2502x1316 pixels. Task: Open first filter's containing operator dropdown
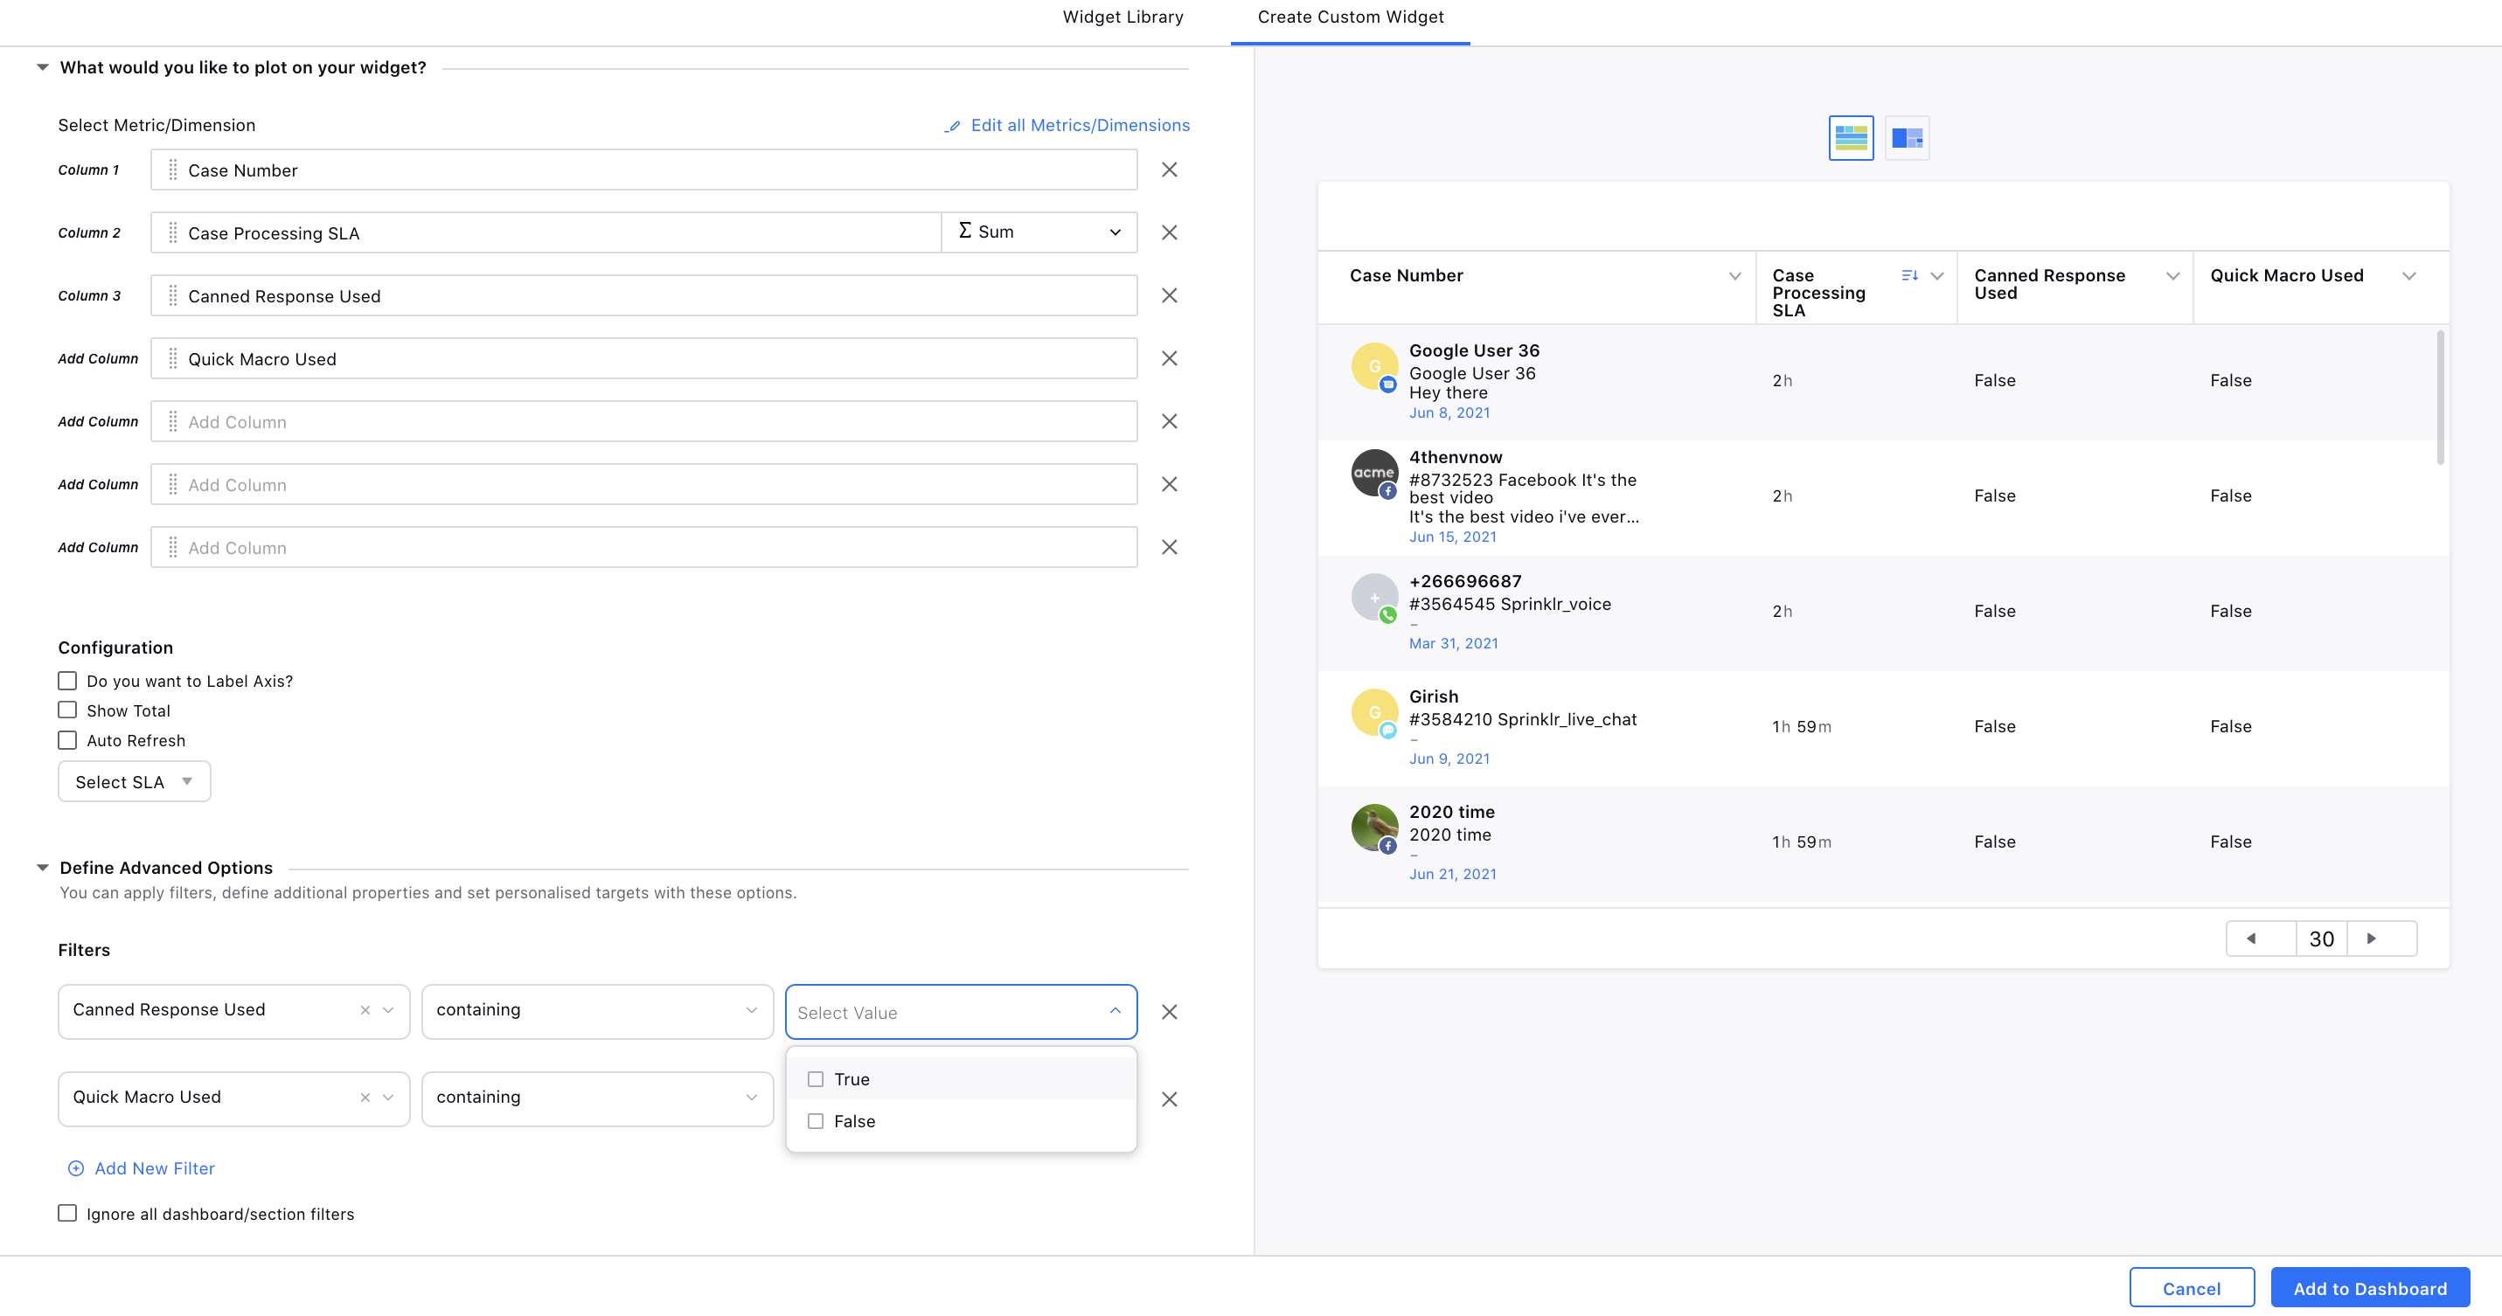coord(597,1011)
